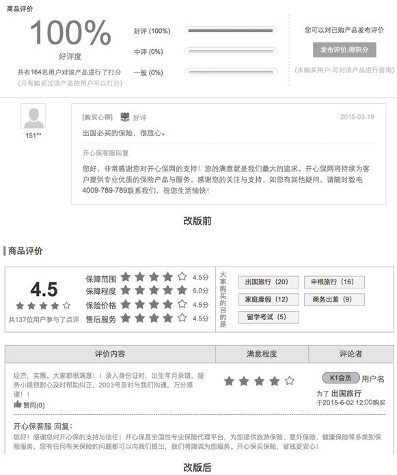Click fifth star in 保障程度 row

tap(182, 290)
